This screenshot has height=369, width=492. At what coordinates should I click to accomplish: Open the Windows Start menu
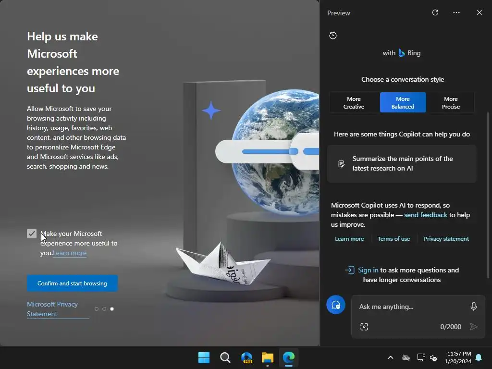pos(204,357)
